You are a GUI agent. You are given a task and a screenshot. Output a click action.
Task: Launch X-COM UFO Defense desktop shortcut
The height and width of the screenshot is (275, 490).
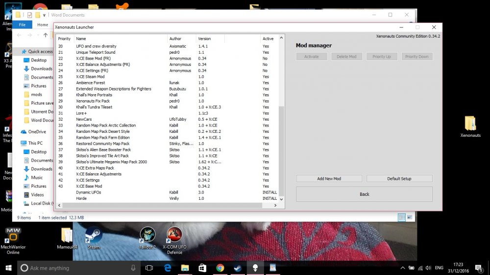pos(174,240)
